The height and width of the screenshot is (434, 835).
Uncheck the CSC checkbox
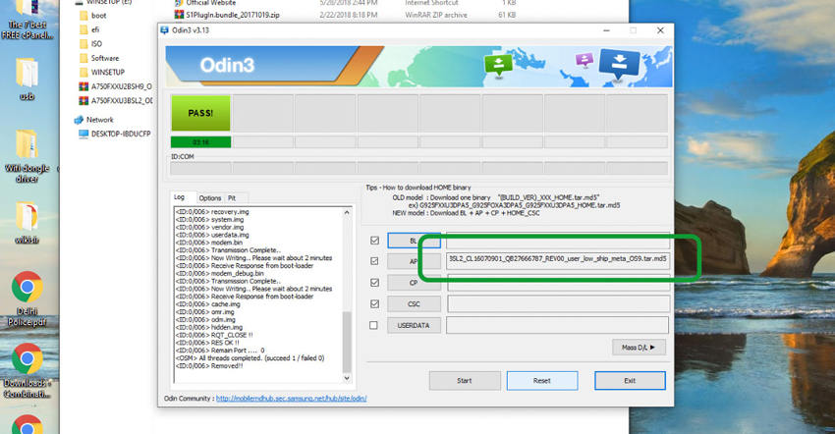click(374, 304)
